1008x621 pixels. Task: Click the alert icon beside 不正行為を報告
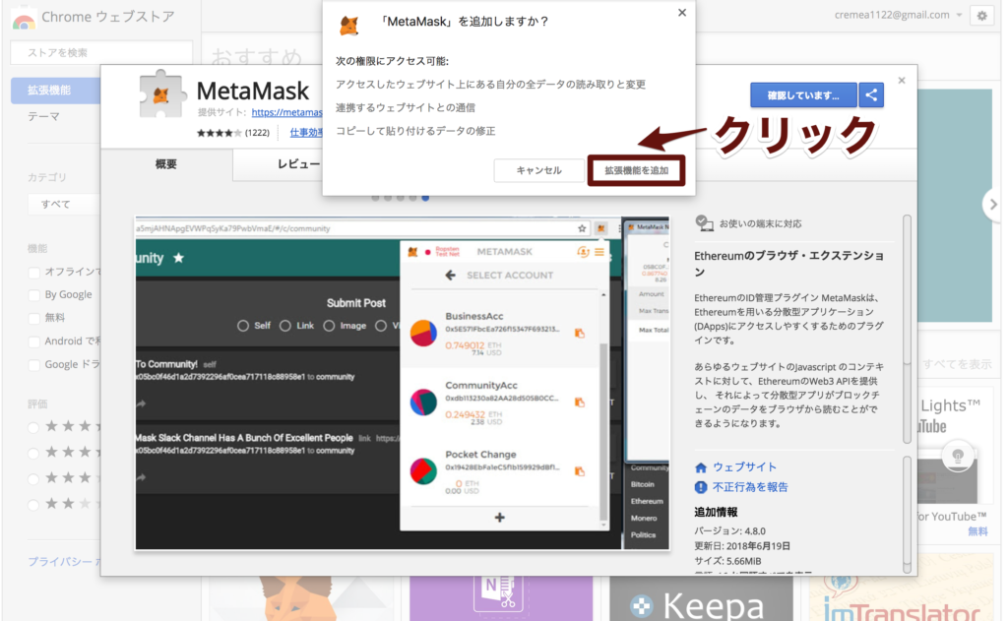(701, 487)
